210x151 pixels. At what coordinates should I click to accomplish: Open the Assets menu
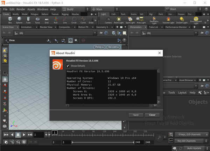[31, 9]
